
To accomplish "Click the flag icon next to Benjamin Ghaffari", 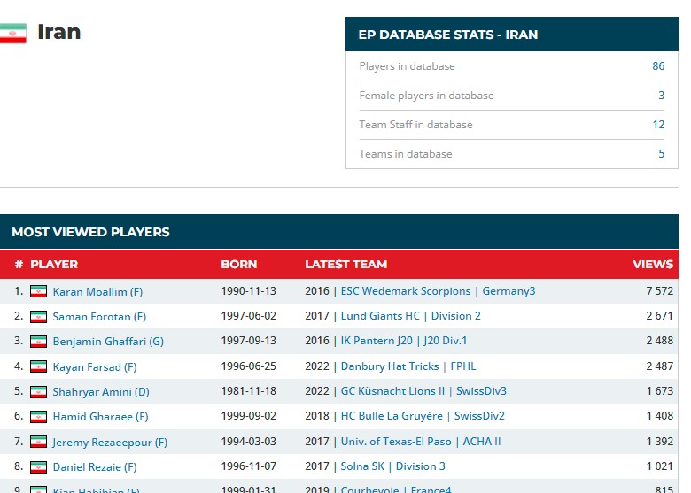I will (38, 341).
